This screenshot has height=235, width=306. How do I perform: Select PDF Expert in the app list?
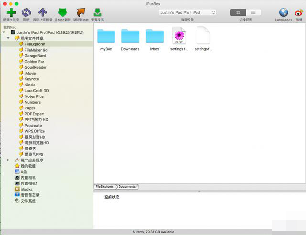(x=34, y=114)
